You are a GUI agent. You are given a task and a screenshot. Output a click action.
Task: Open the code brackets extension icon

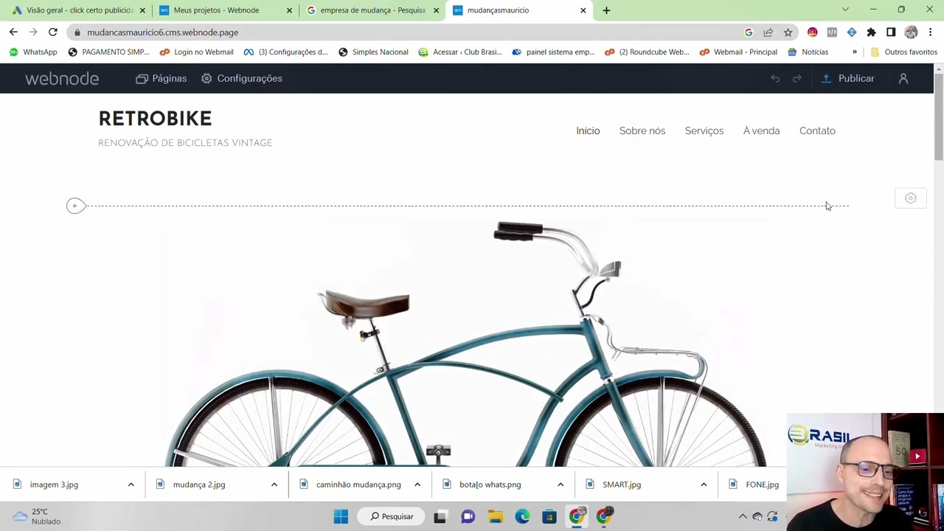click(x=832, y=32)
